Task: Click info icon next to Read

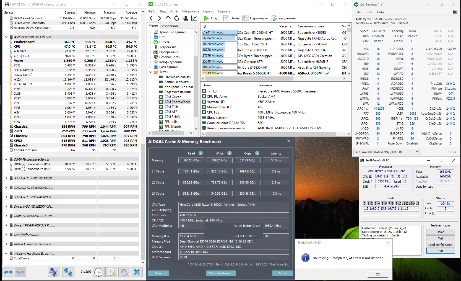Action: coord(201,153)
